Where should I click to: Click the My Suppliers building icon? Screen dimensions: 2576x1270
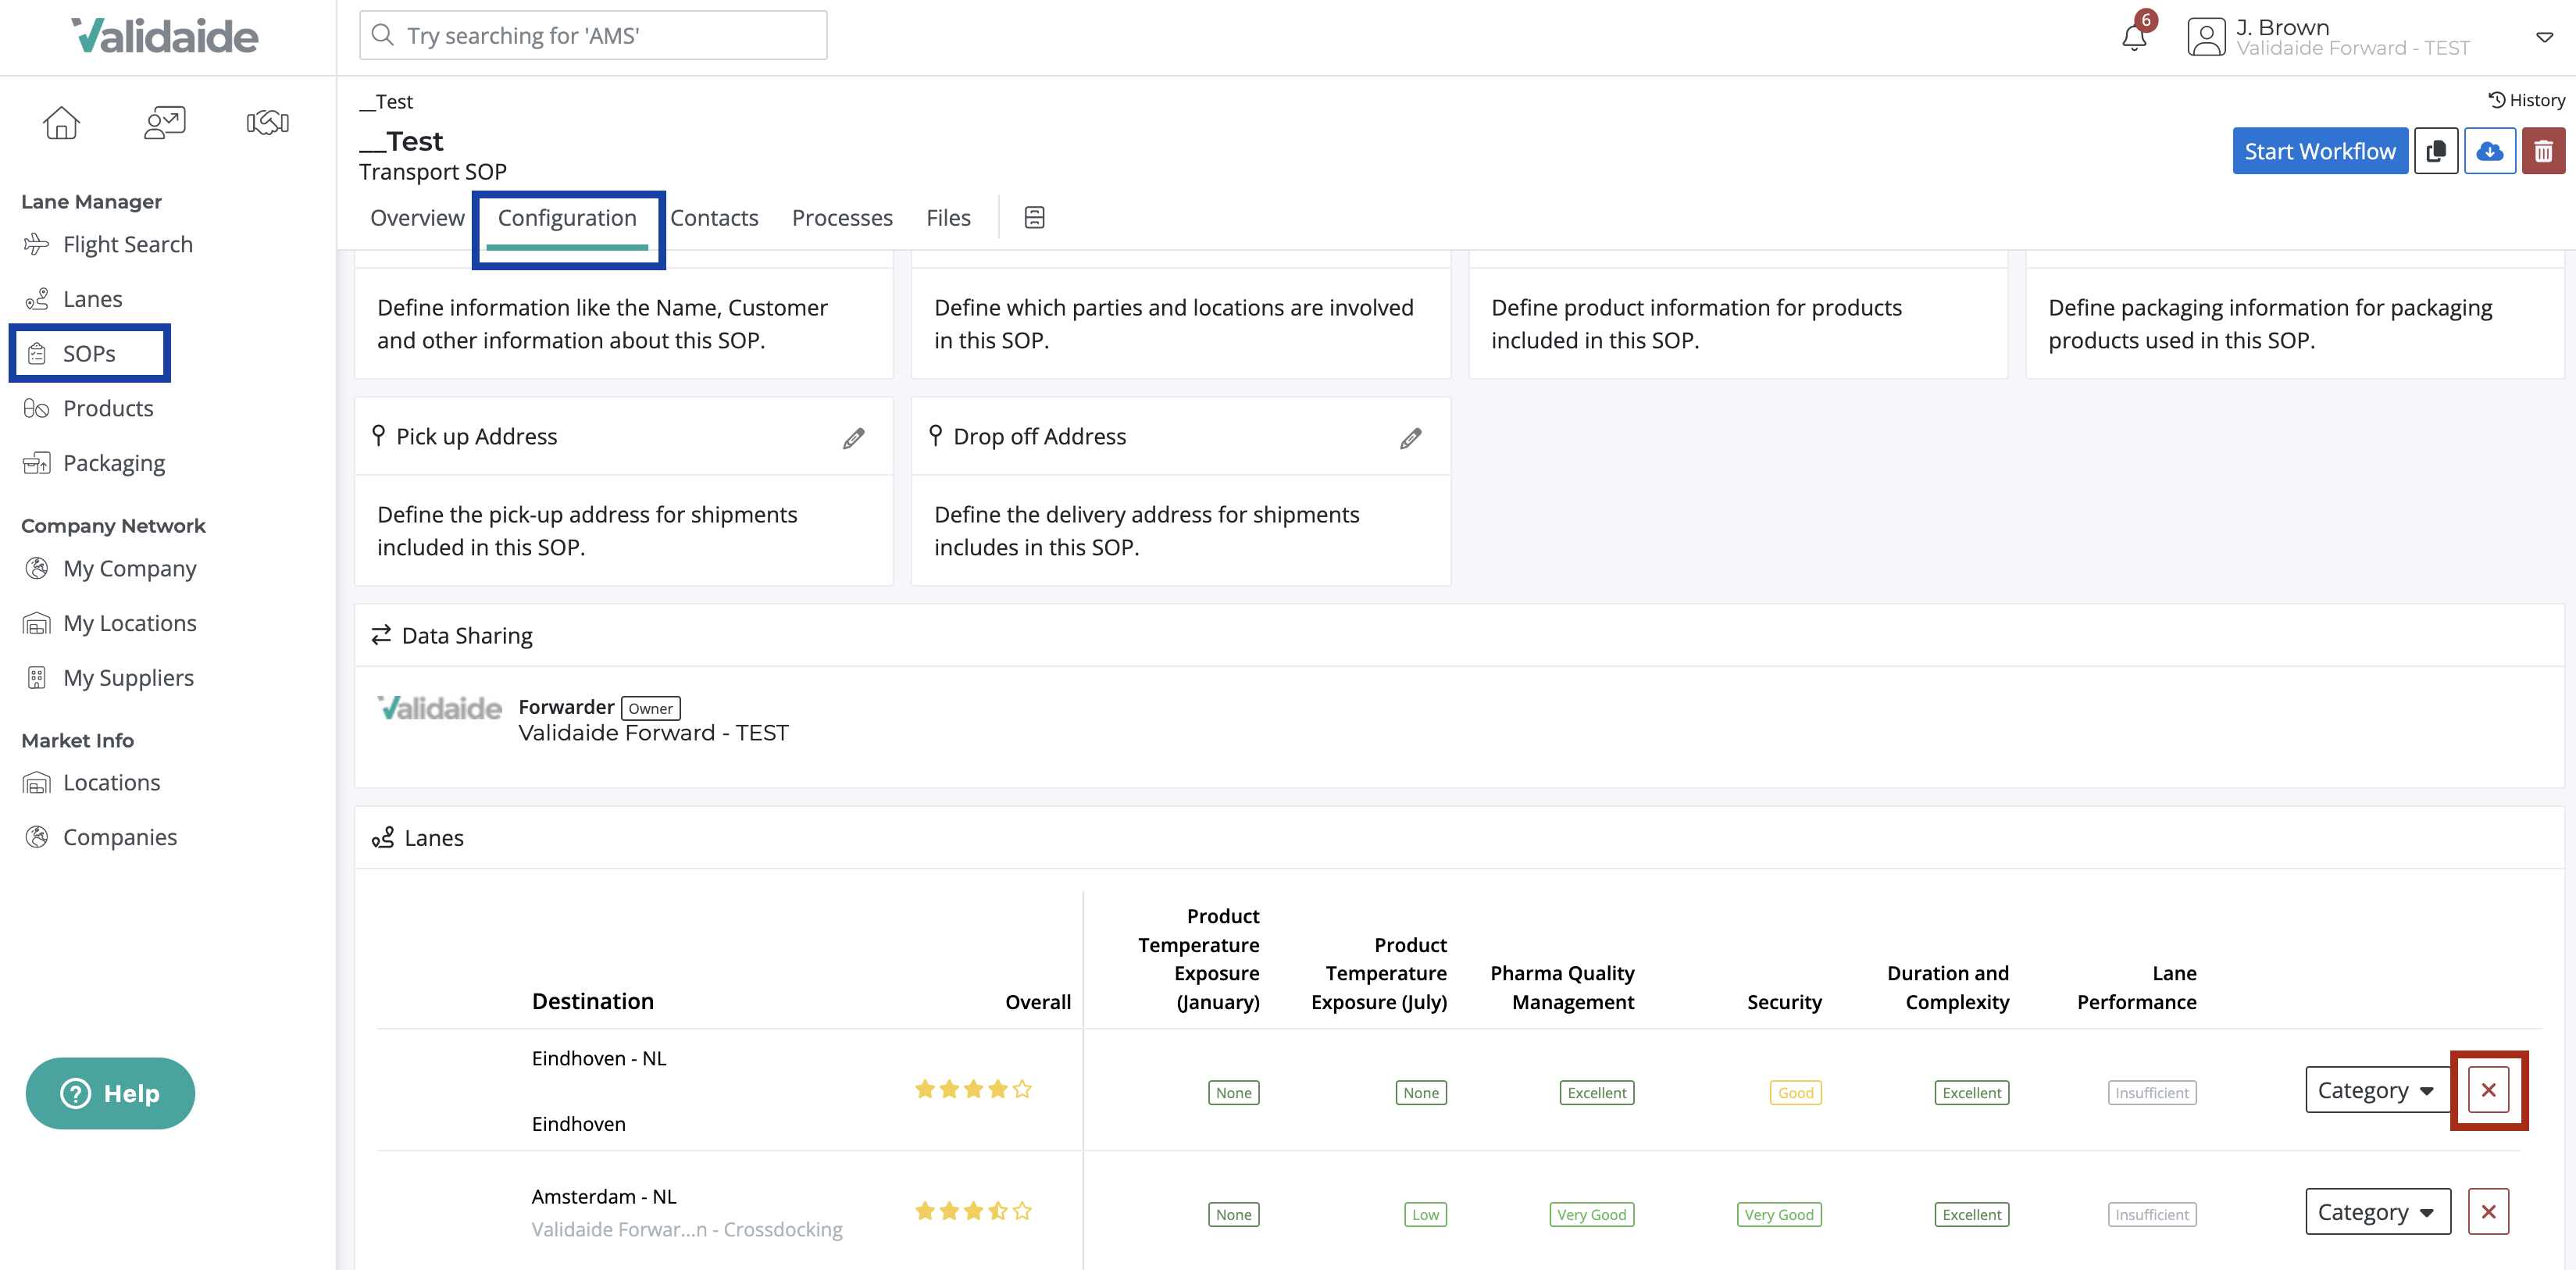coord(36,677)
